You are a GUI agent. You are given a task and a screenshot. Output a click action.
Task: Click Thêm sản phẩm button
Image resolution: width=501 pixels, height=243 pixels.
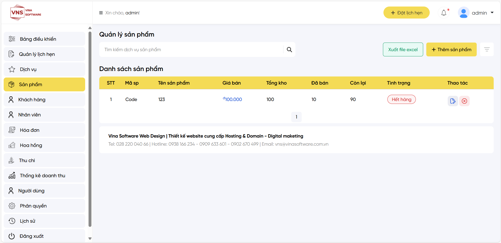point(451,49)
